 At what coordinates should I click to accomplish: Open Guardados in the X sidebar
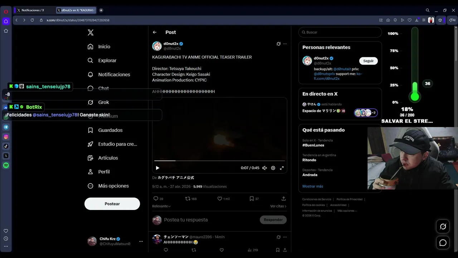click(x=105, y=130)
